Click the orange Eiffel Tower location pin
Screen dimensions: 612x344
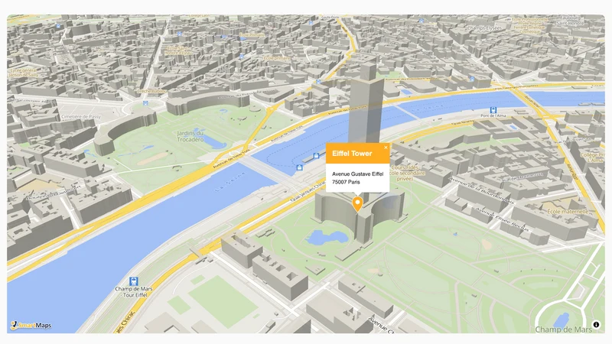(x=357, y=204)
